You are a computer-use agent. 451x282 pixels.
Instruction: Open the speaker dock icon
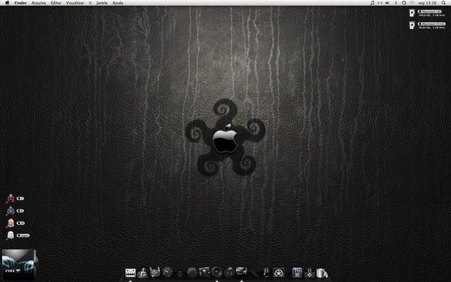click(x=216, y=271)
